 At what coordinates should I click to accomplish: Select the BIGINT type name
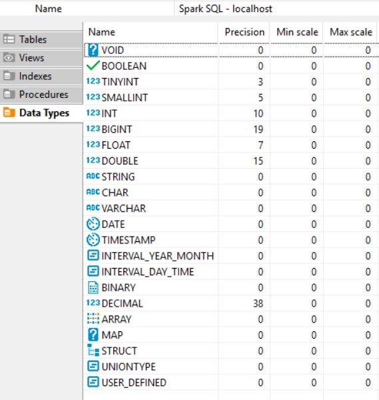(x=117, y=129)
